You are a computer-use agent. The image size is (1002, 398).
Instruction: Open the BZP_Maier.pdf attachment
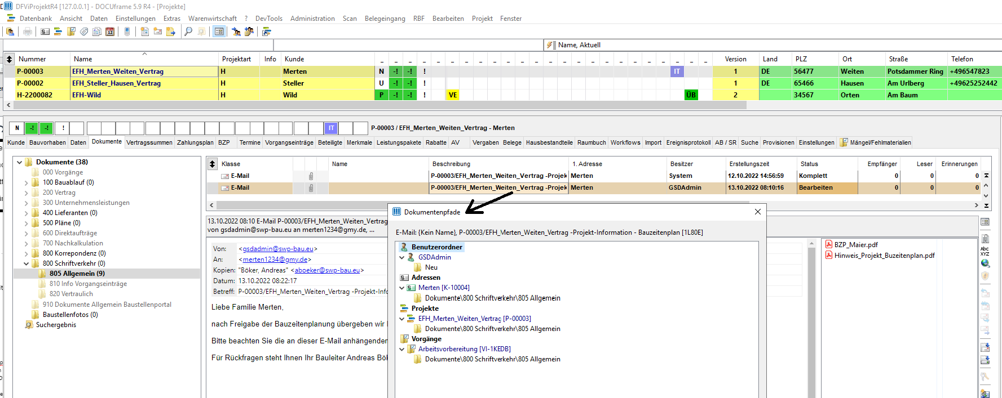(x=856, y=245)
